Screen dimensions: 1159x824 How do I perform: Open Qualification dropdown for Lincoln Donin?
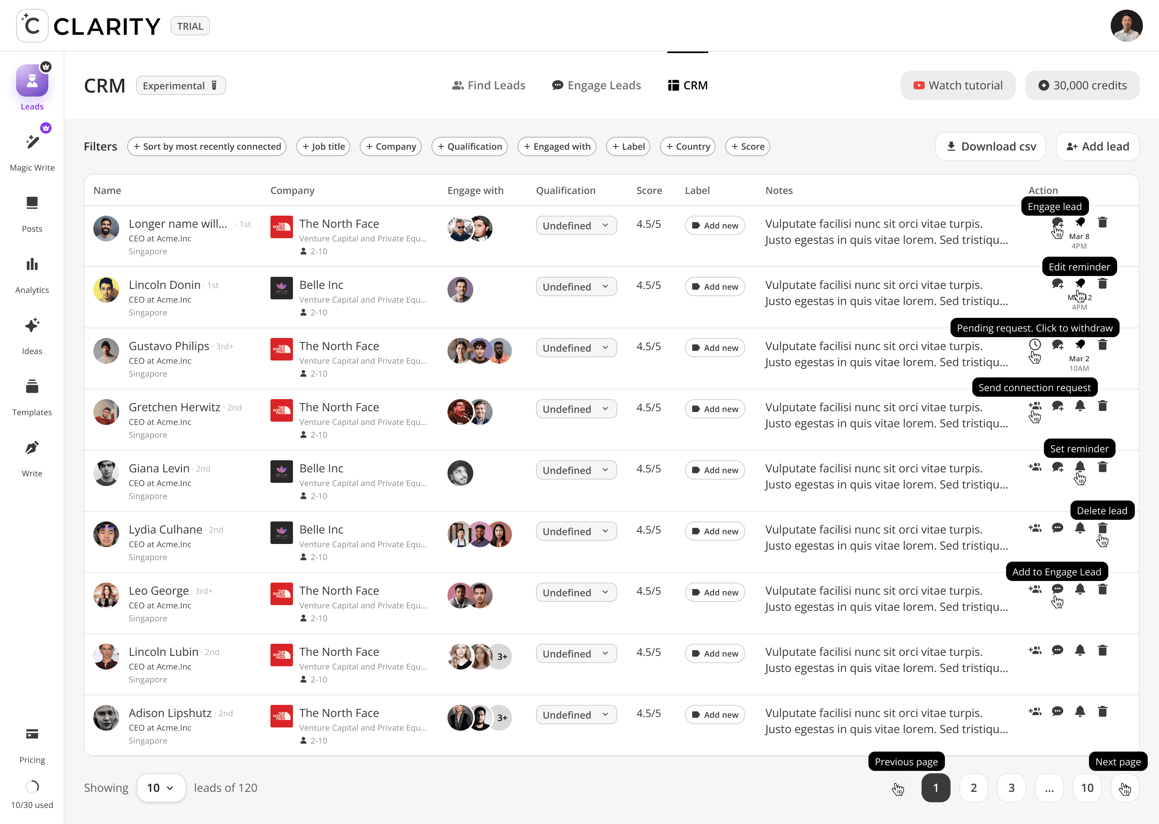pyautogui.click(x=576, y=287)
